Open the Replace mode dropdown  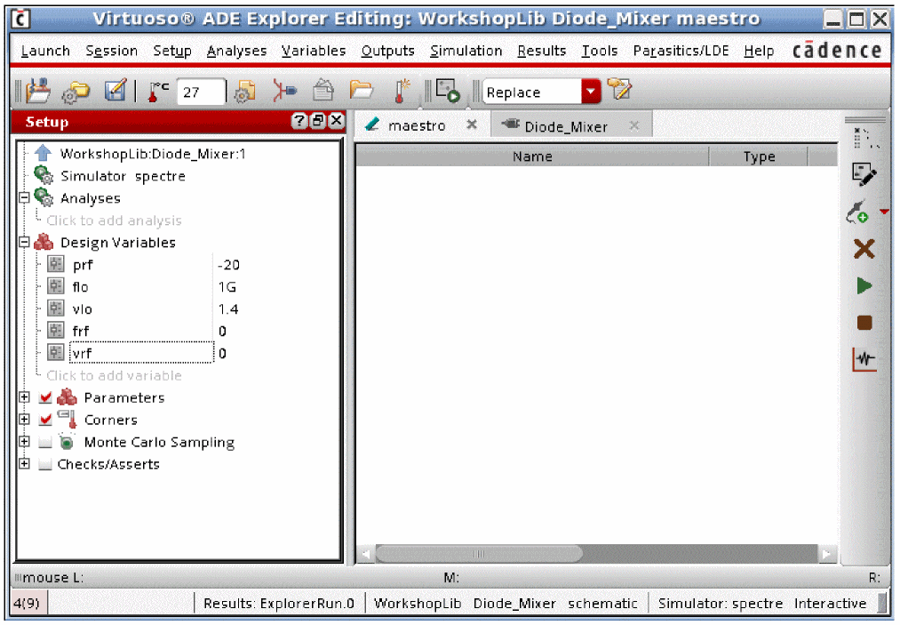[591, 92]
